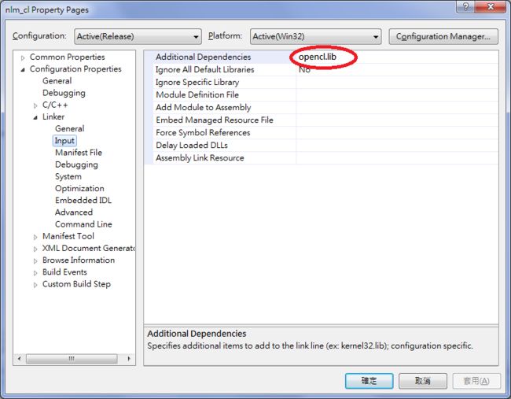This screenshot has width=511, height=399.
Task: Select the Linker tree item
Action: tap(53, 116)
